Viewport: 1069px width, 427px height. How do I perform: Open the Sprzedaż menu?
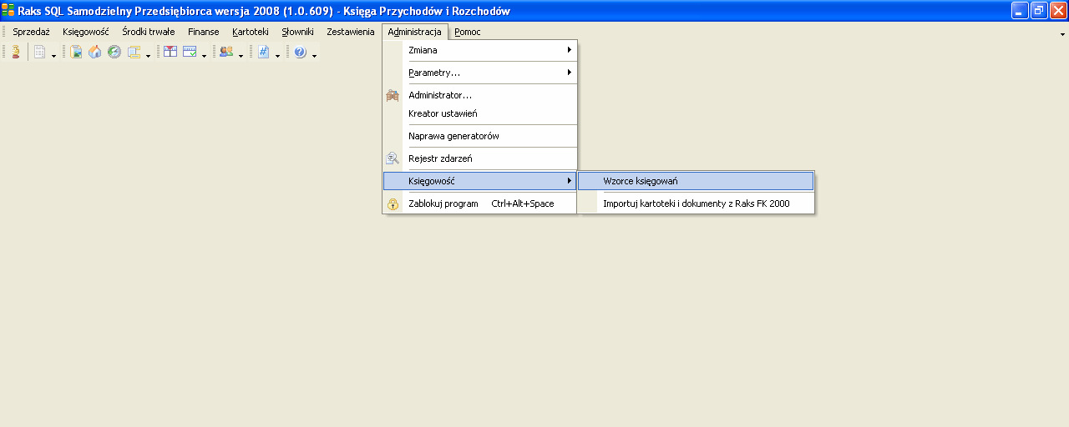click(31, 32)
